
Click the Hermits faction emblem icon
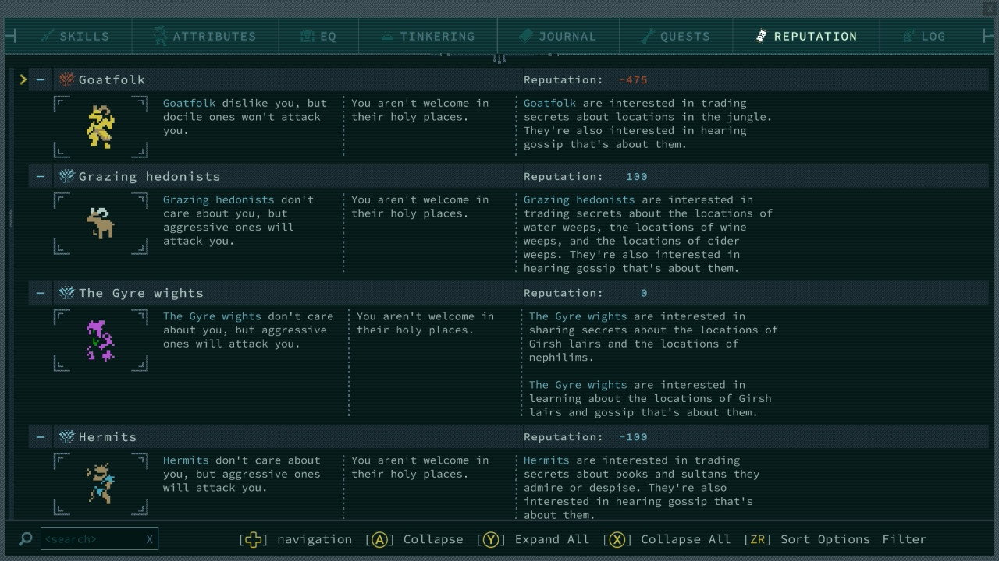pyautogui.click(x=66, y=437)
